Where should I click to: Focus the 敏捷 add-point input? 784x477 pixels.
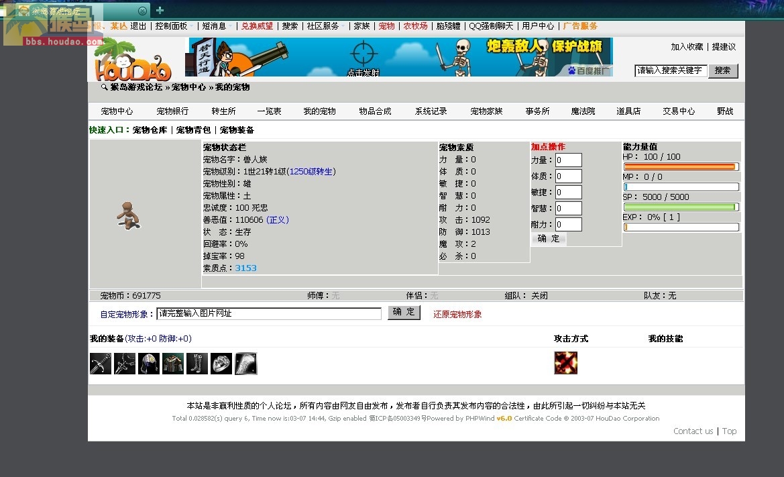(568, 192)
